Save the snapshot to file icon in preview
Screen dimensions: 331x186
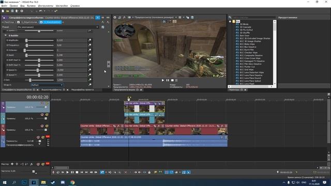(192, 17)
